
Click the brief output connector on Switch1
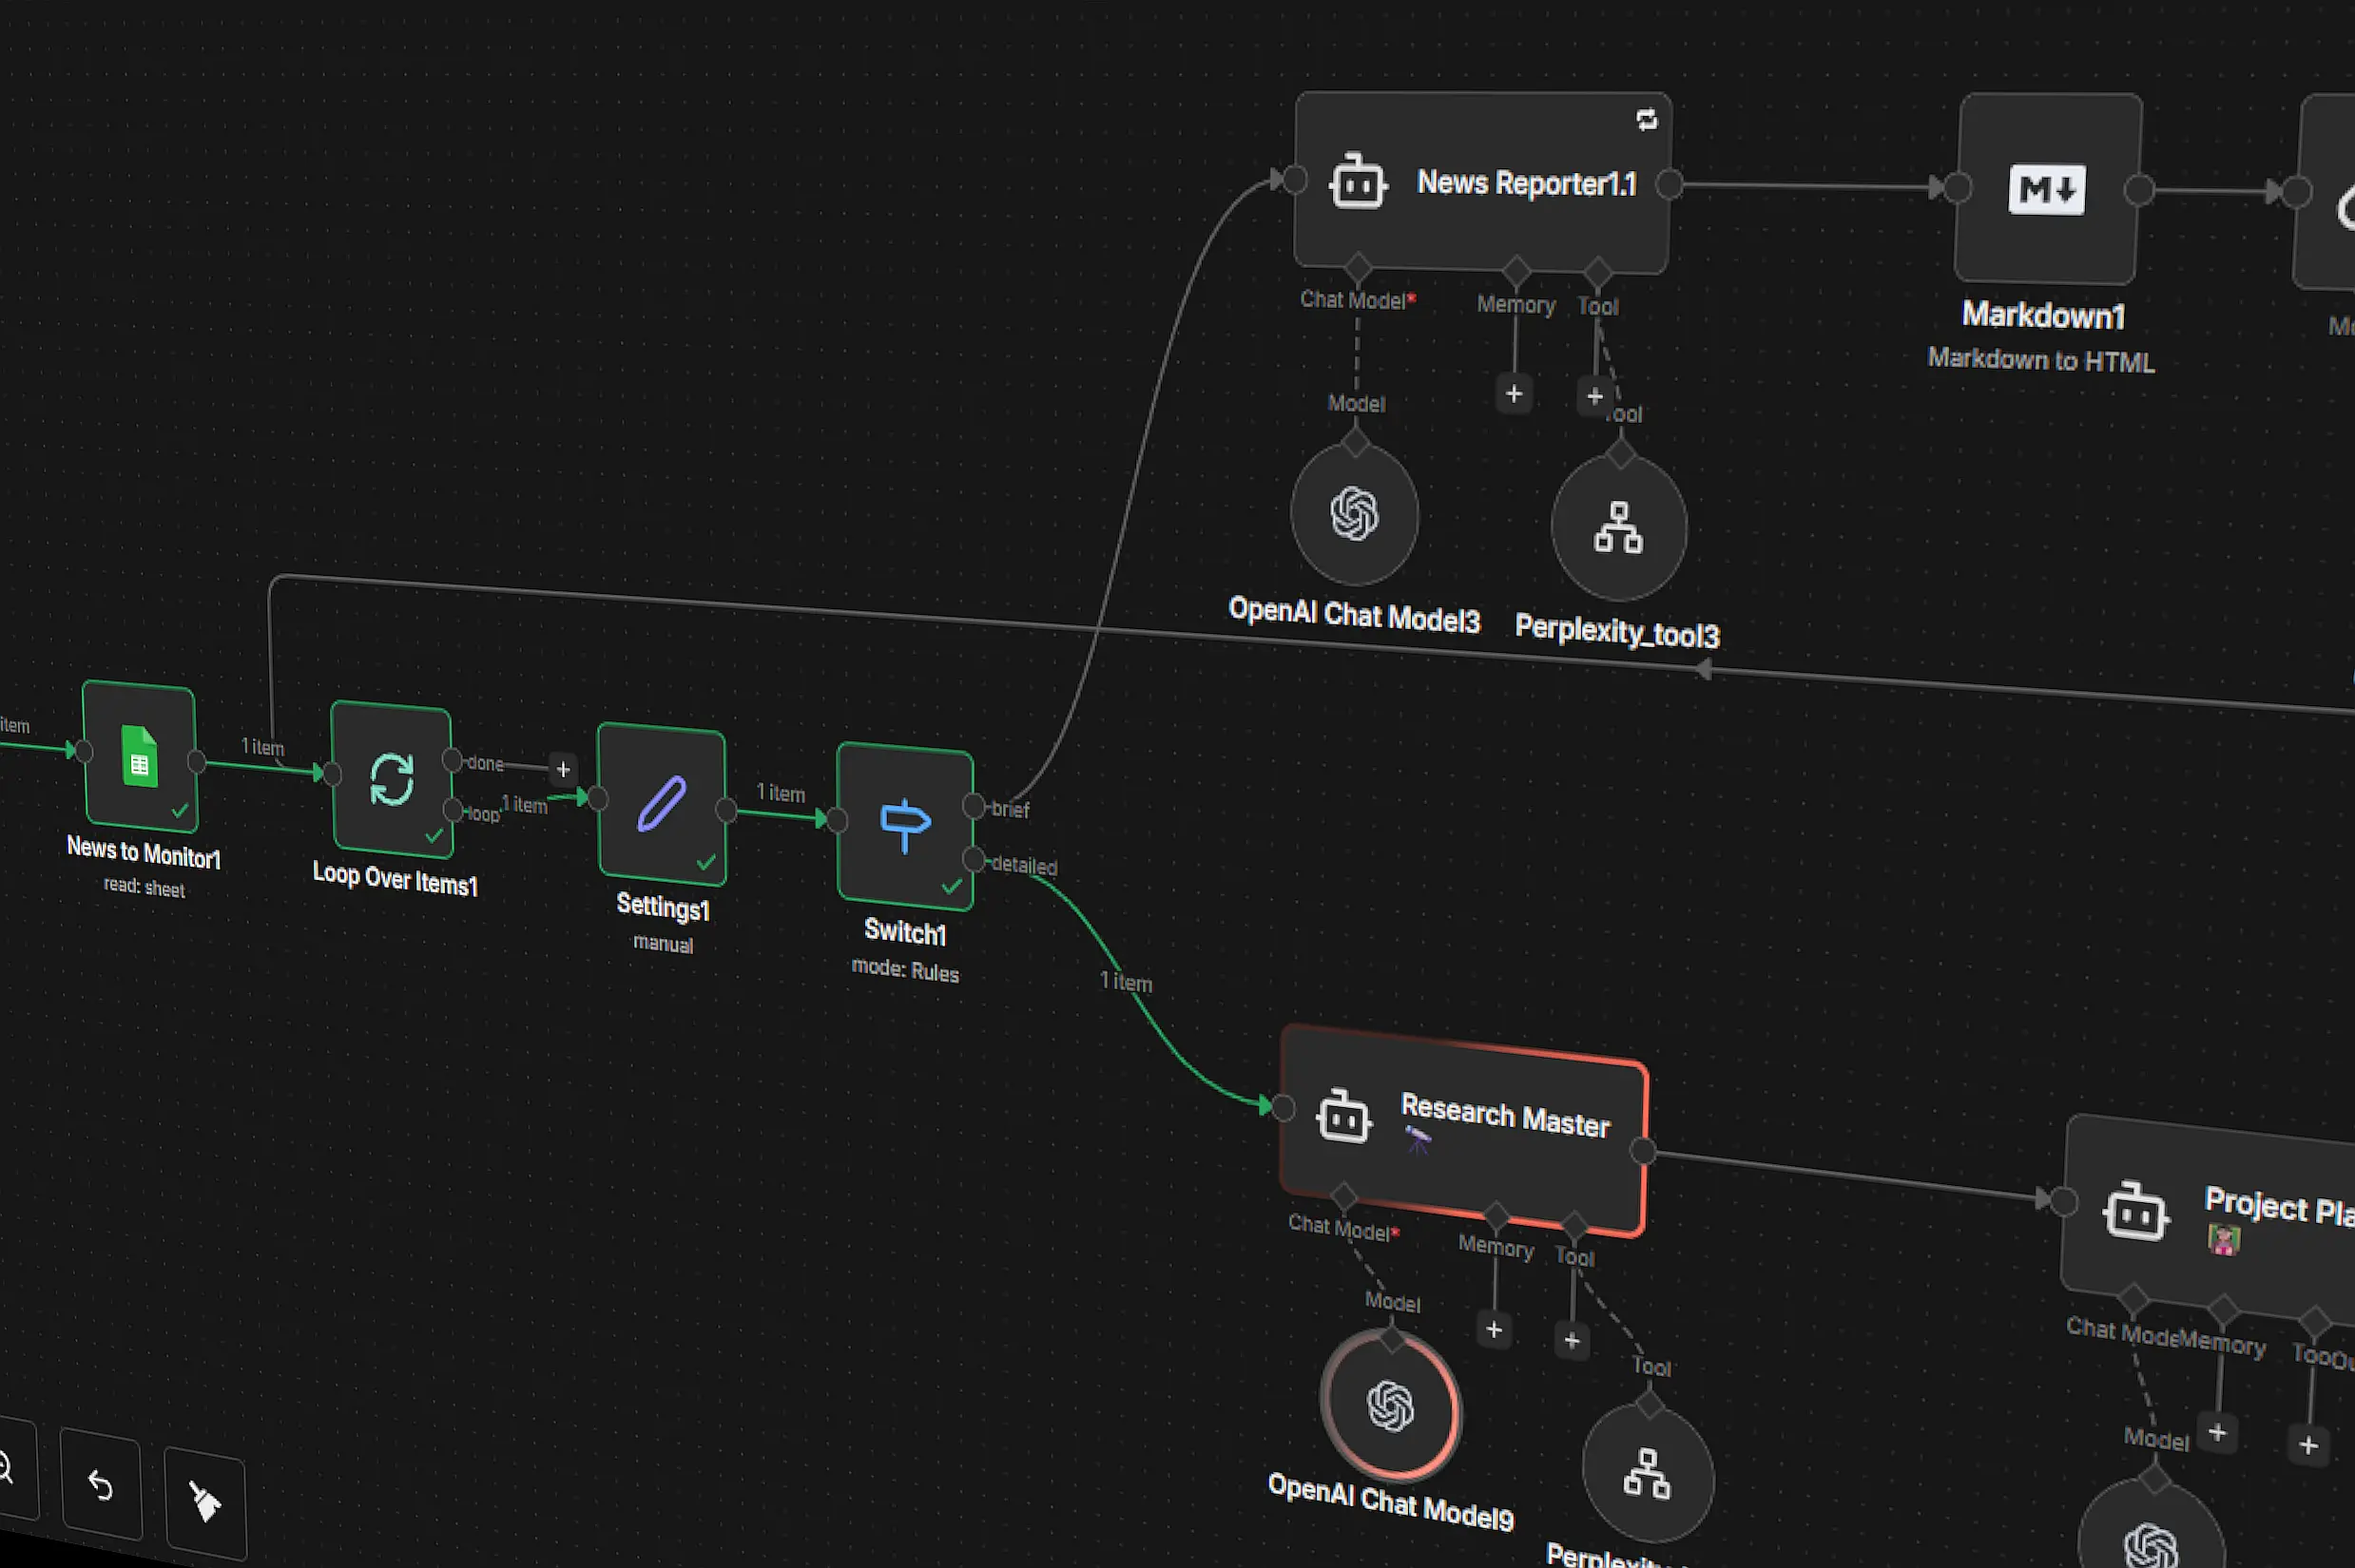point(974,805)
